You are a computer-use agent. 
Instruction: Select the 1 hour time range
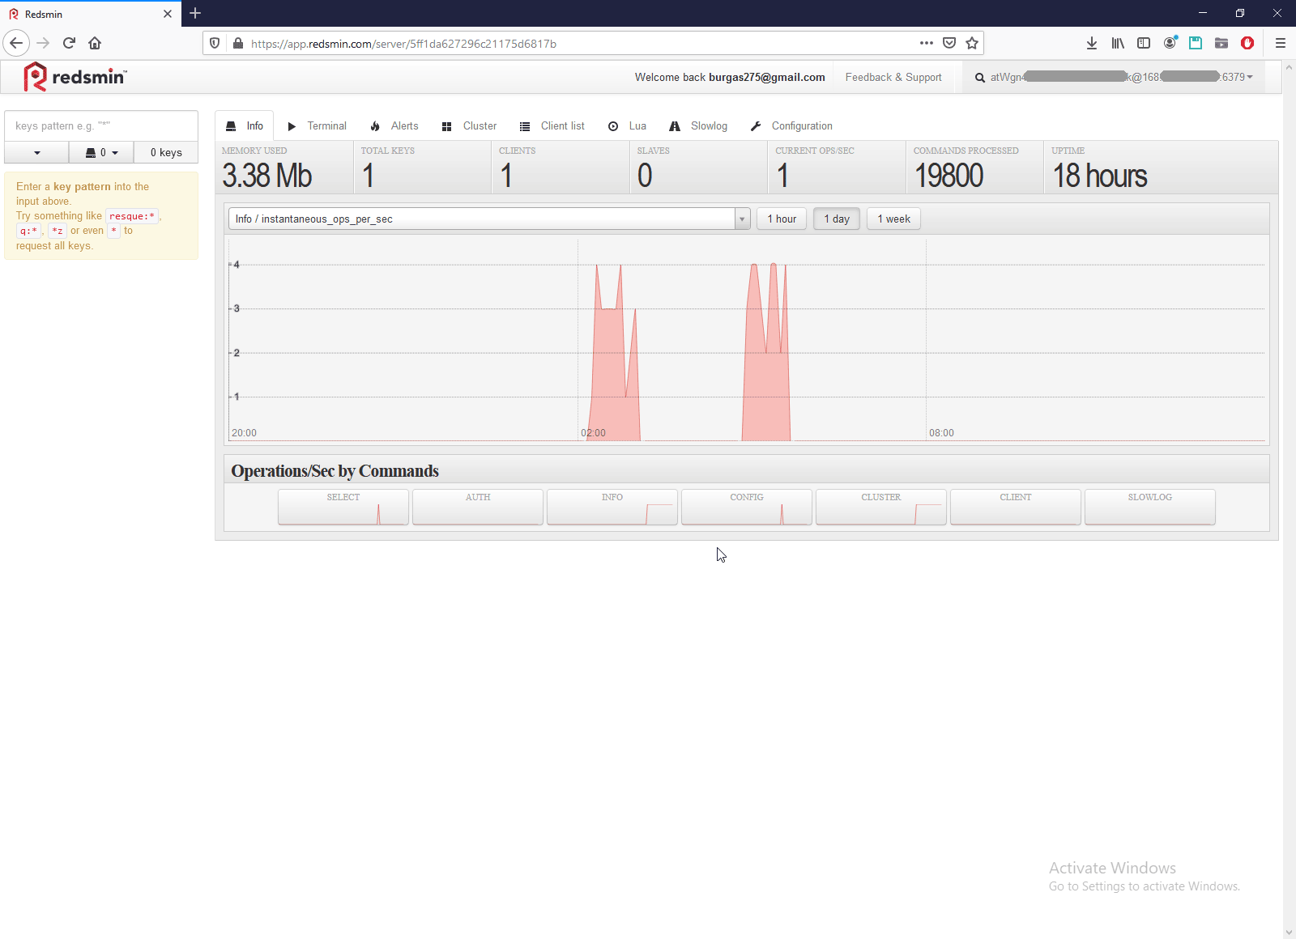(782, 219)
